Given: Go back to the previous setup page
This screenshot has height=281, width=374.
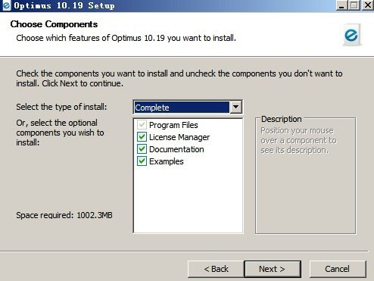Looking at the screenshot, I should 216,269.
